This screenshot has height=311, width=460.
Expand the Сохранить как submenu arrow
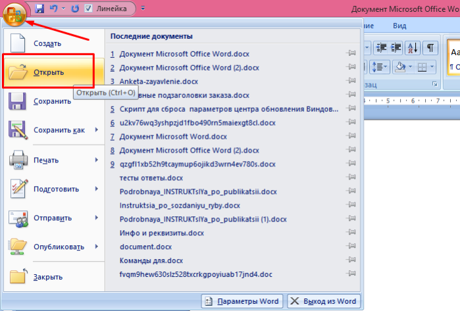(x=97, y=130)
